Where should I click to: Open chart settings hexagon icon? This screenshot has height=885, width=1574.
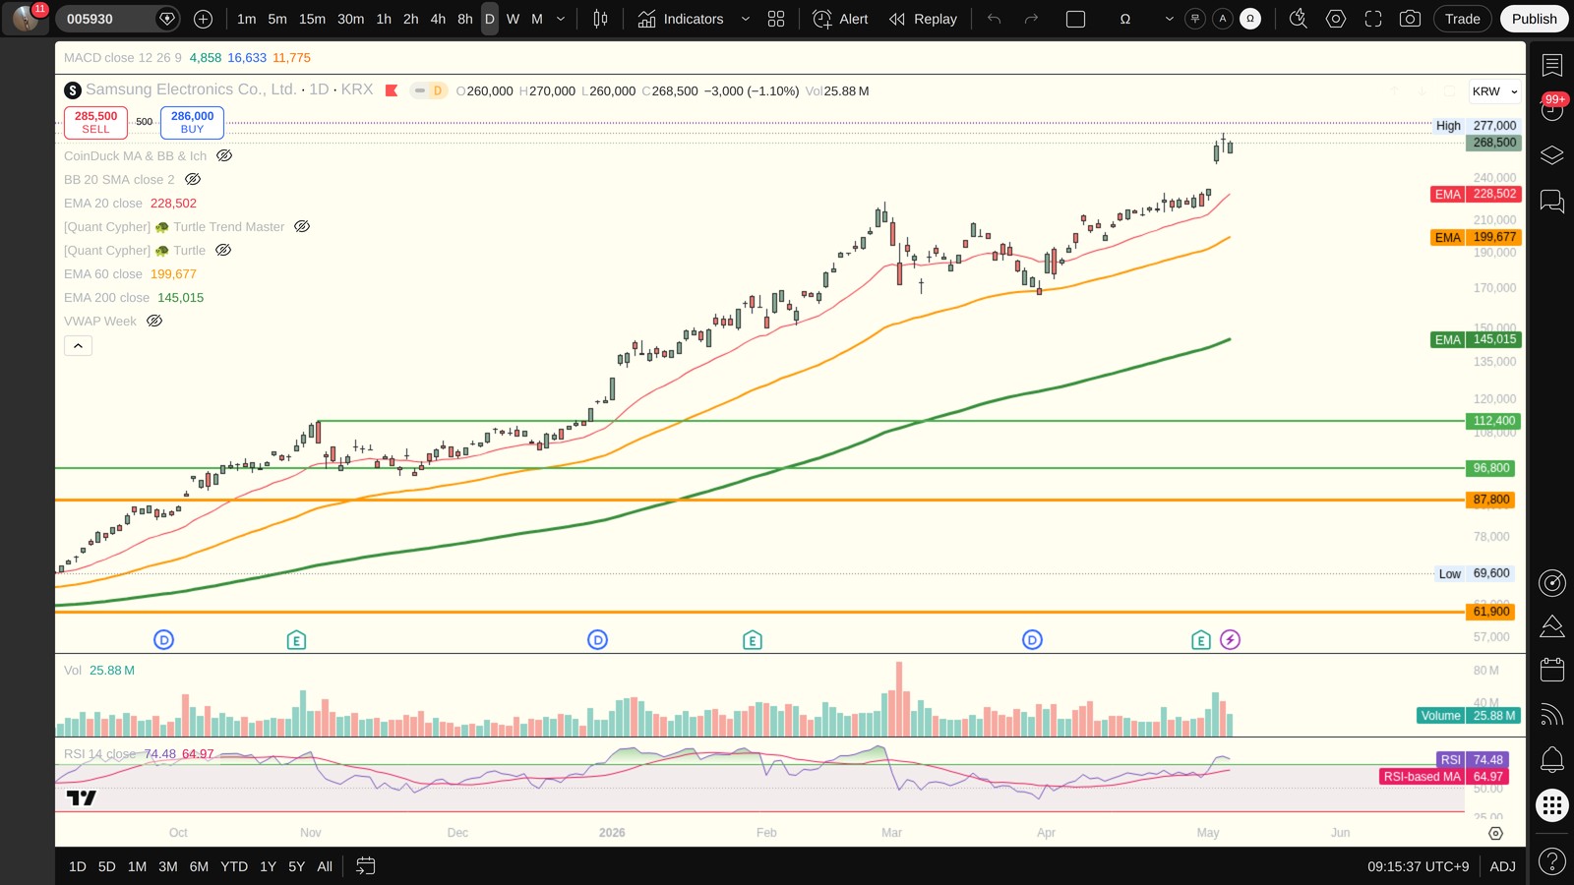point(1335,19)
